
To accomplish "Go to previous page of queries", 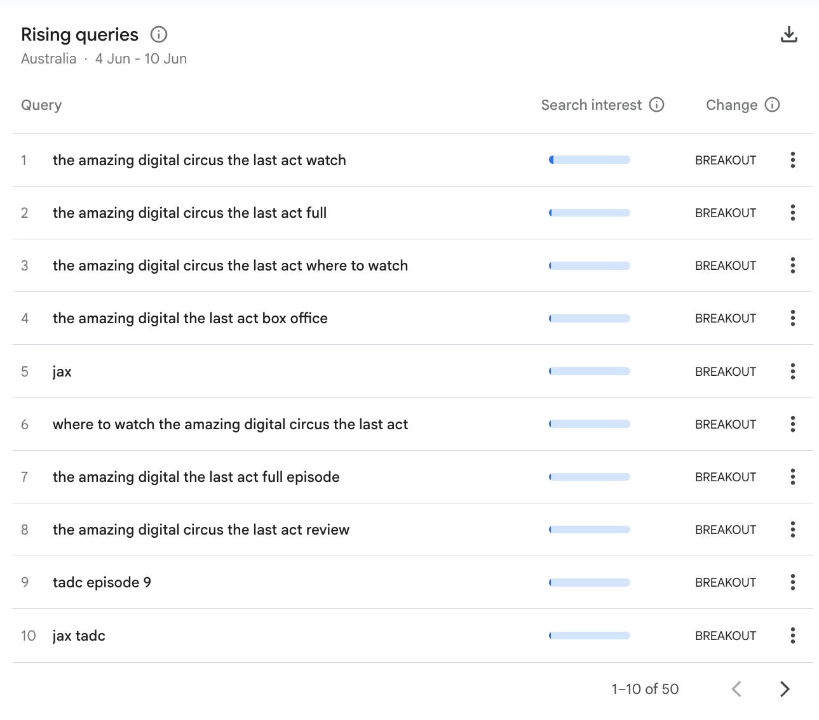I will coord(736,689).
